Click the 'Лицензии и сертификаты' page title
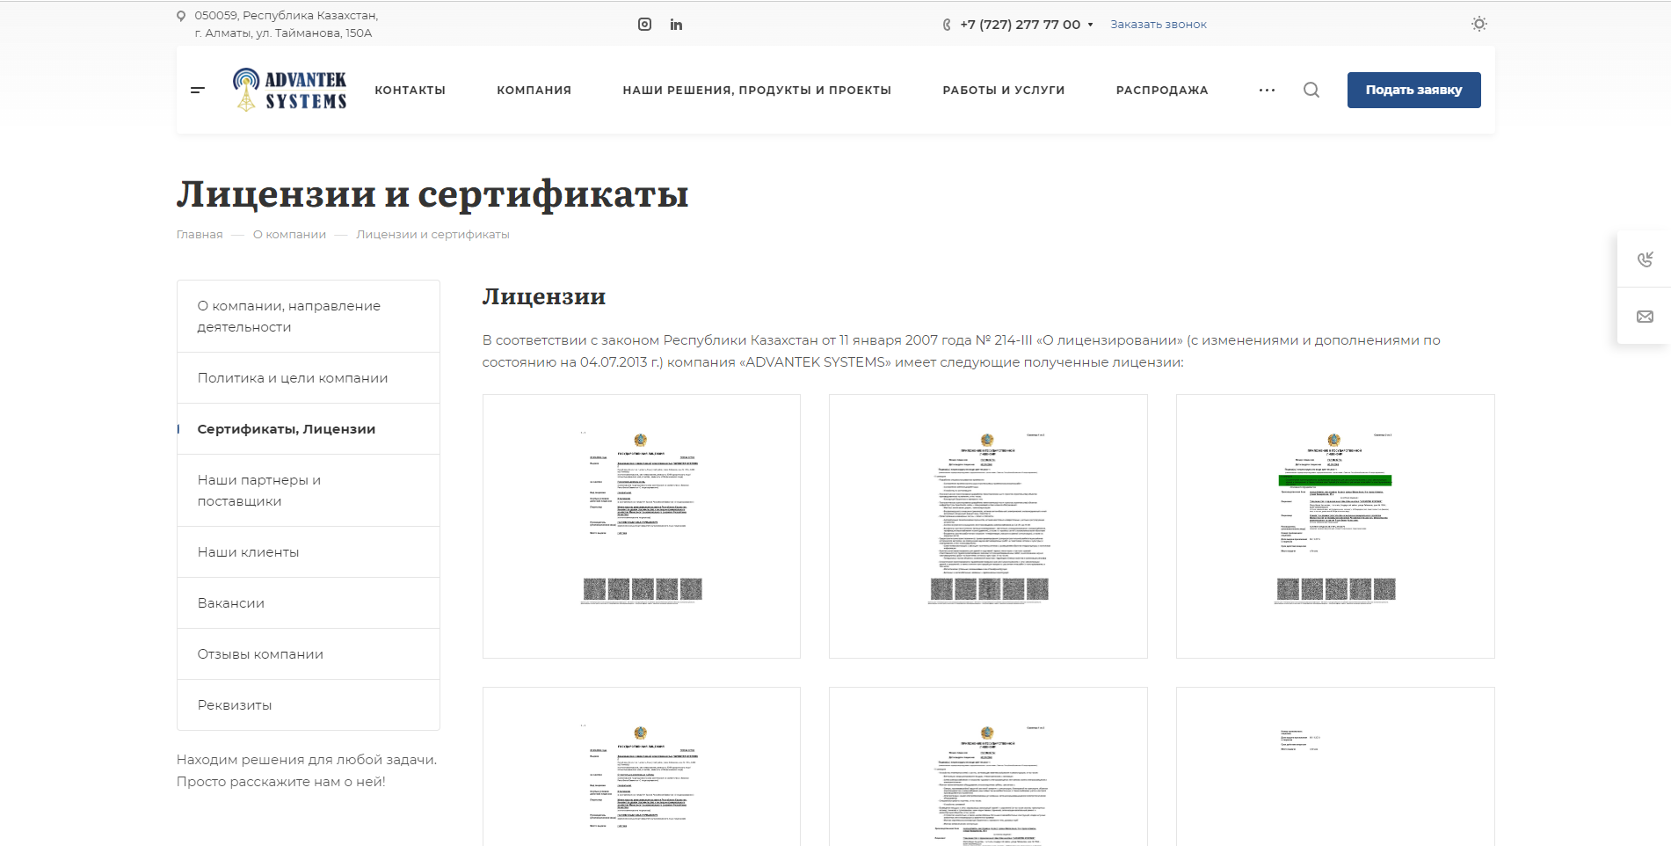This screenshot has width=1671, height=846. coord(432,194)
